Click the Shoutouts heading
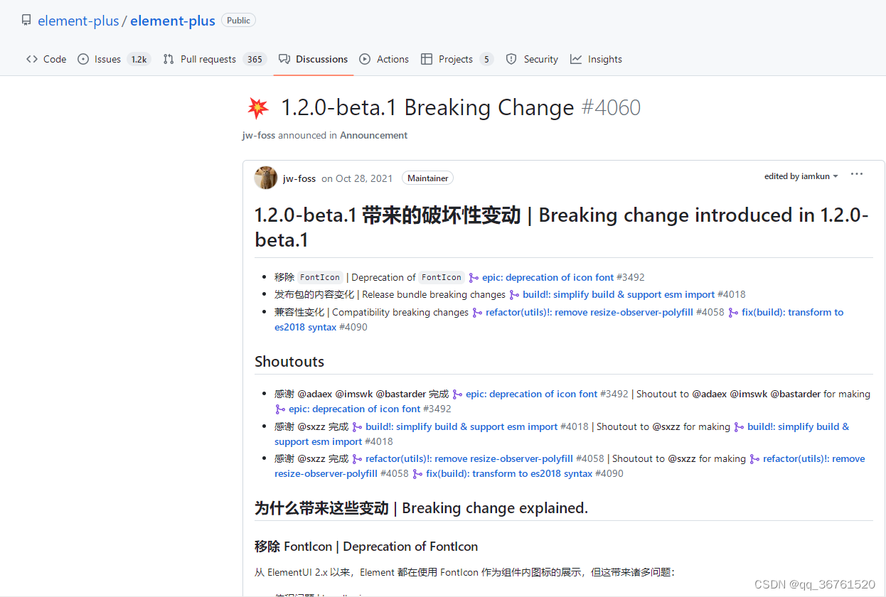The width and height of the screenshot is (886, 597). click(x=289, y=361)
